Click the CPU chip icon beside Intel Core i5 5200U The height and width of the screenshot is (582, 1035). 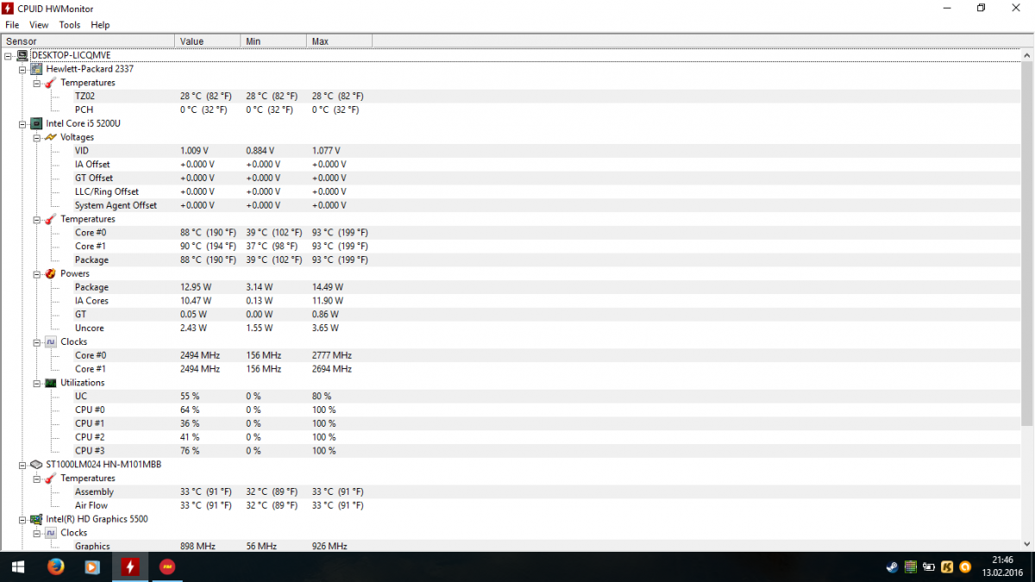point(37,123)
